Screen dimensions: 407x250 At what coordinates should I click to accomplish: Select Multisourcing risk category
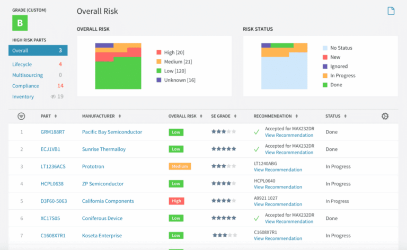tap(28, 75)
